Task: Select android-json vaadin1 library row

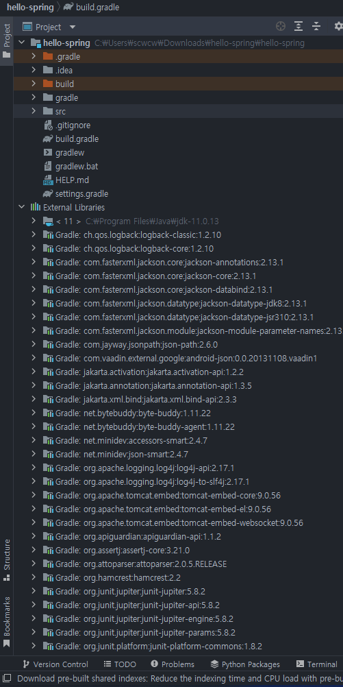Action: 178,359
